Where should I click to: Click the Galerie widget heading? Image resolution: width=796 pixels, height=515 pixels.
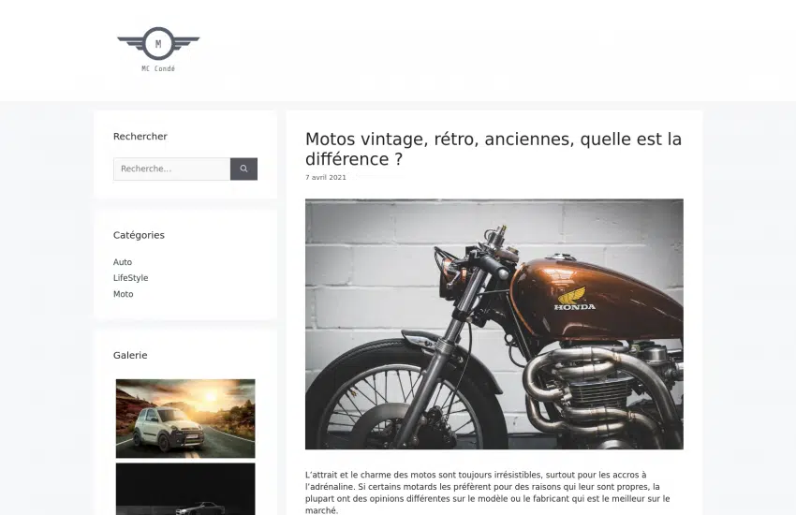[130, 355]
